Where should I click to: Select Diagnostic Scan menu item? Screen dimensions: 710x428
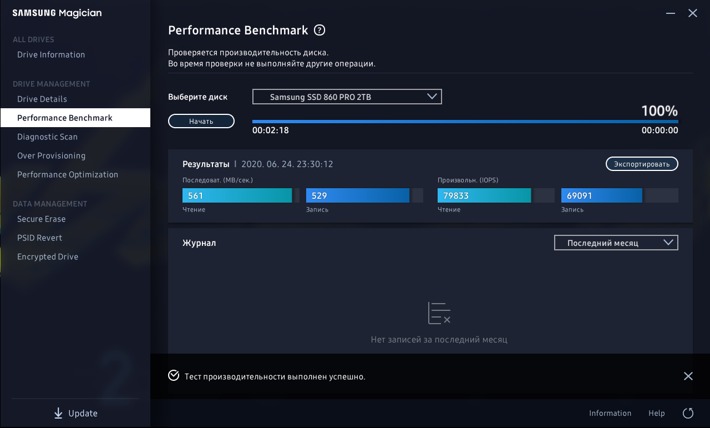point(47,137)
